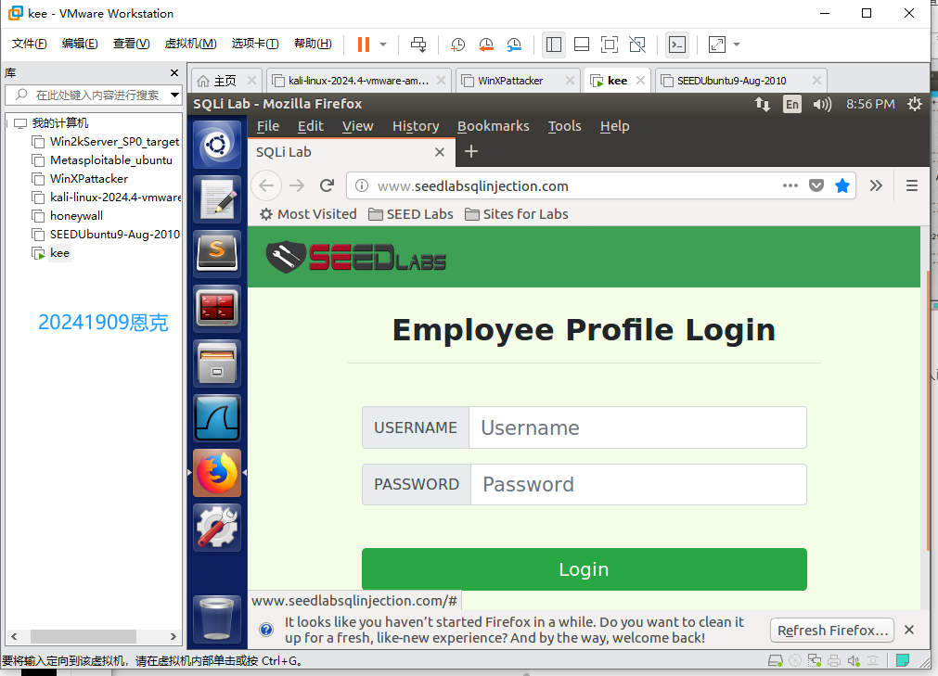Close the SQLi Lab browser tab
This screenshot has height=676, width=938.
440,152
